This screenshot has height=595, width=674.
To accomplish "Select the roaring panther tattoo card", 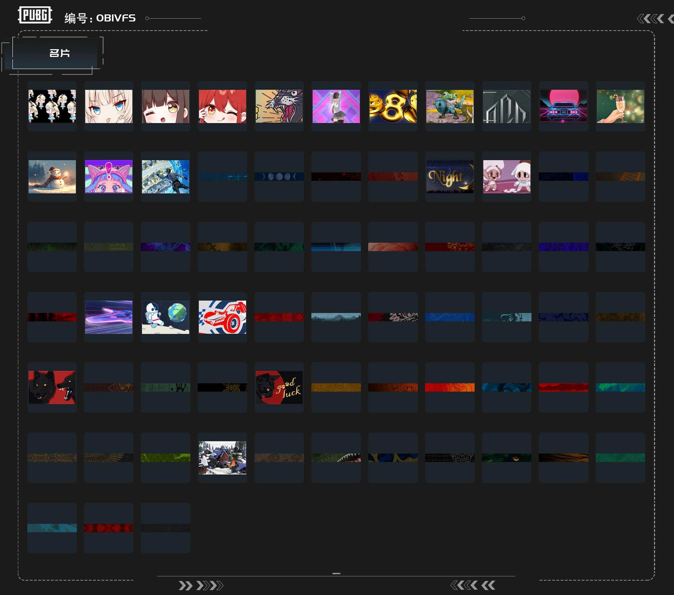I will click(x=279, y=106).
